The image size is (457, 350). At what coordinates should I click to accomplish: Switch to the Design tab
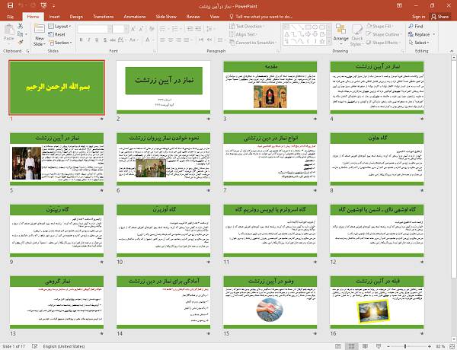tap(76, 17)
